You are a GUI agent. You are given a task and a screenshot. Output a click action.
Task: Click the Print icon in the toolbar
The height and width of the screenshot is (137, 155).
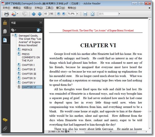(x=6, y=14)
